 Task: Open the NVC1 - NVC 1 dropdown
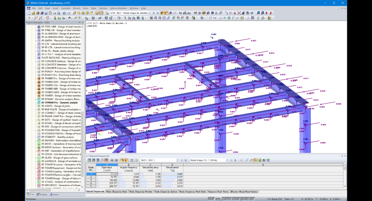(177, 160)
